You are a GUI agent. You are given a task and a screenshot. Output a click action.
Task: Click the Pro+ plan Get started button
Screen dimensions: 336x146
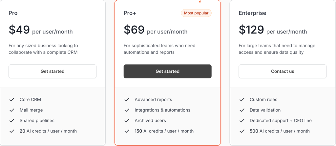point(168,72)
